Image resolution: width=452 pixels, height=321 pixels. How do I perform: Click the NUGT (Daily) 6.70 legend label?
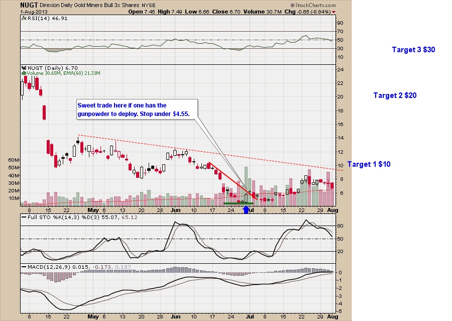tap(53, 68)
